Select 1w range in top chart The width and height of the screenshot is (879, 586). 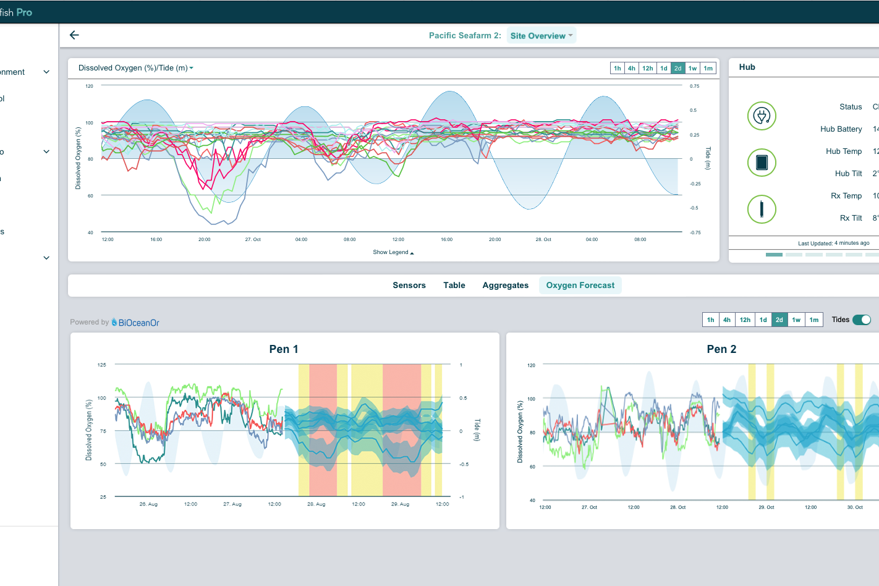[x=693, y=68]
